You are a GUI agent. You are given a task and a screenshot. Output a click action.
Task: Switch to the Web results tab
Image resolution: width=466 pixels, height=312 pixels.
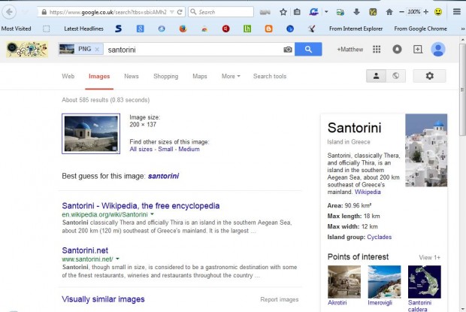(x=68, y=76)
